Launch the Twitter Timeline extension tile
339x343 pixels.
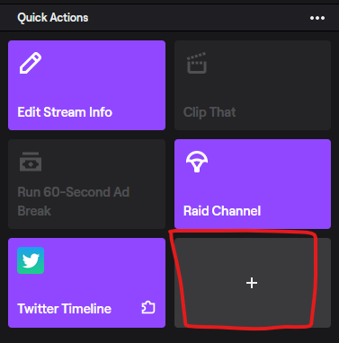tap(86, 283)
